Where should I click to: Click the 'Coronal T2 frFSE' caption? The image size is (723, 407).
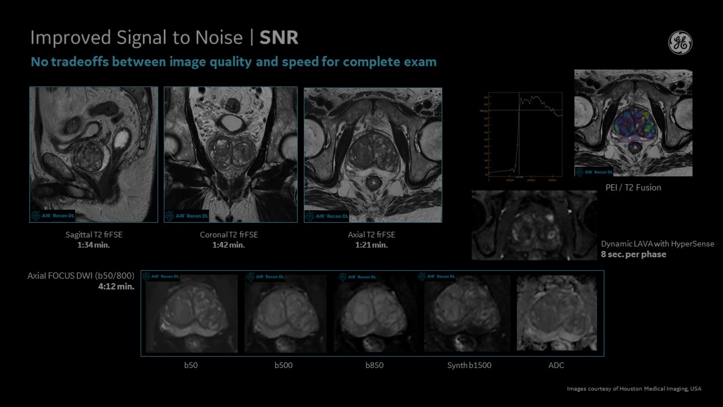229,235
